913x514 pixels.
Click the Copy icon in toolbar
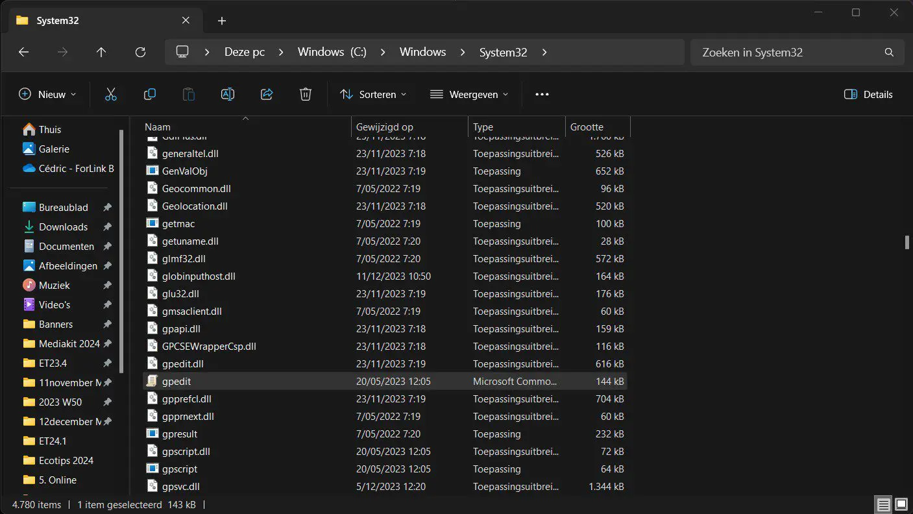(150, 94)
